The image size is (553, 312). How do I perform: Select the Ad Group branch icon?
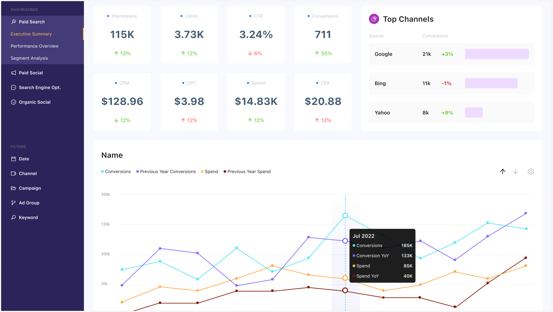pos(13,202)
